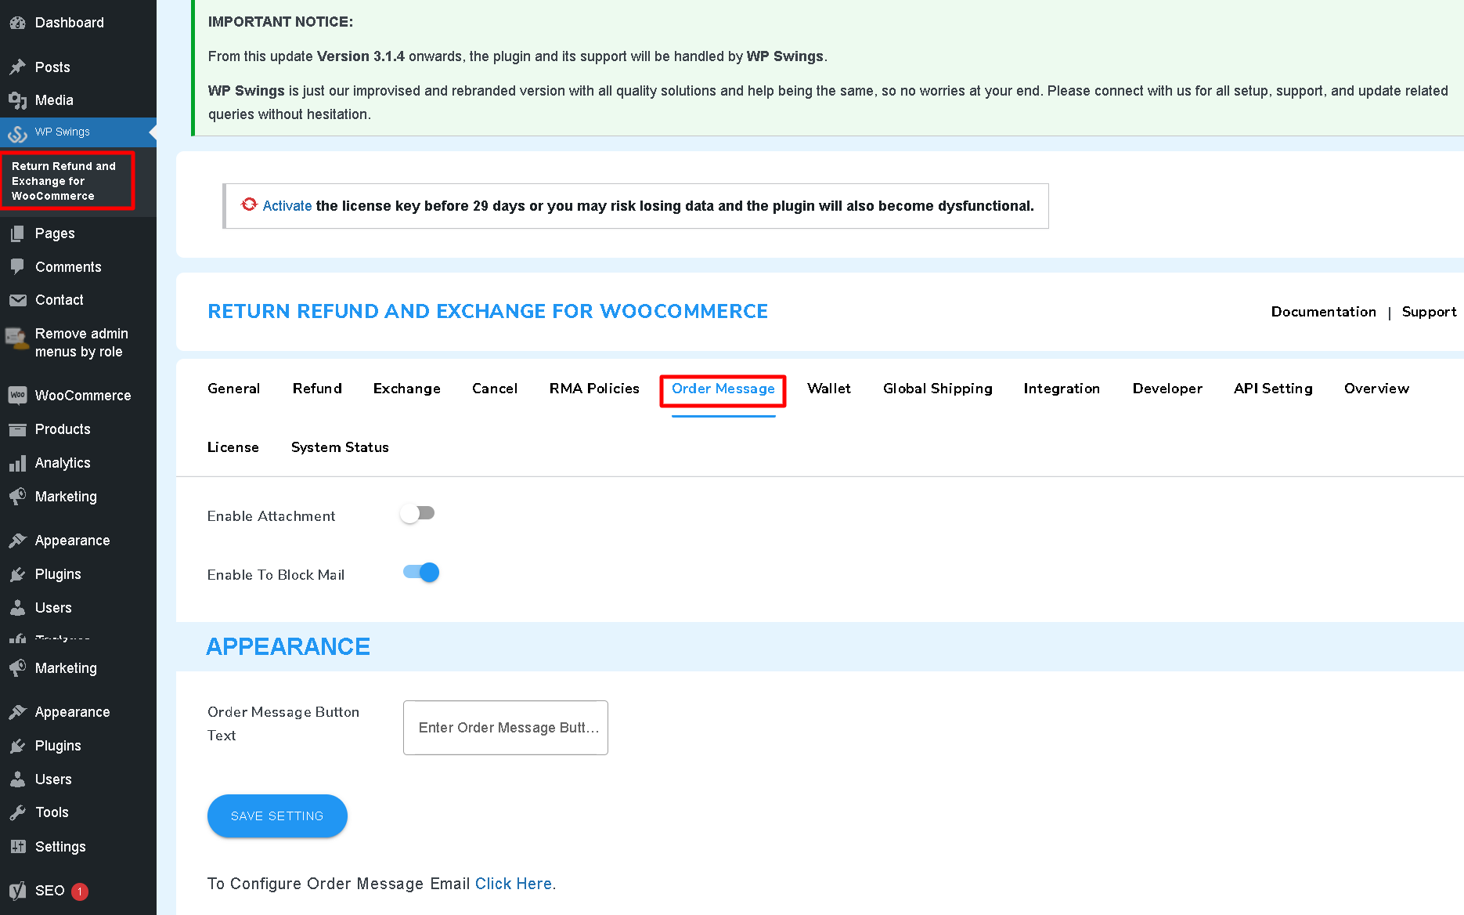The height and width of the screenshot is (915, 1464).
Task: Click the Tools wrench icon
Action: tap(17, 812)
